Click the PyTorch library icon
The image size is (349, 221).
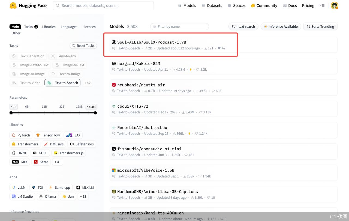pos(14,135)
